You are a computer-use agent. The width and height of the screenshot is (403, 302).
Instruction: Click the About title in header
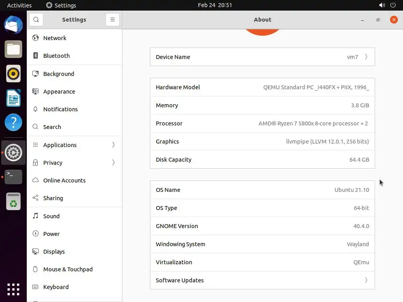click(x=263, y=20)
